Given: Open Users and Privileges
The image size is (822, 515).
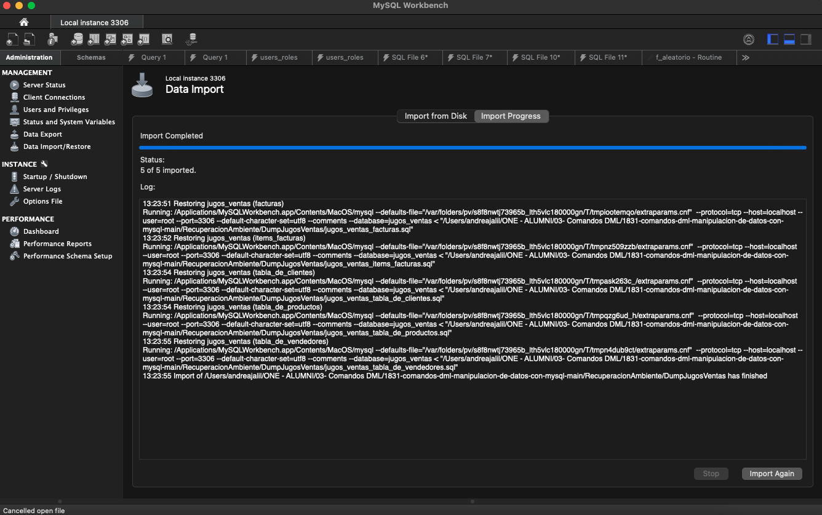Looking at the screenshot, I should (56, 110).
